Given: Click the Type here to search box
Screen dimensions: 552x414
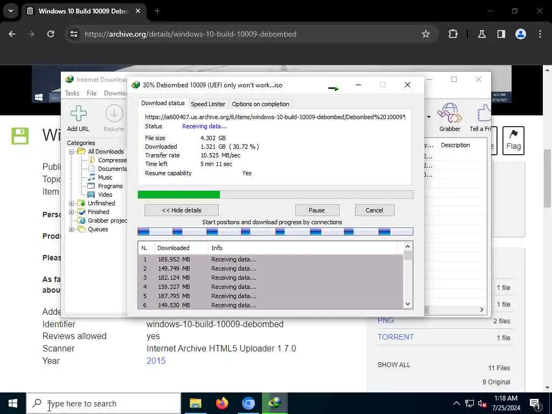Looking at the screenshot, I should [104, 403].
